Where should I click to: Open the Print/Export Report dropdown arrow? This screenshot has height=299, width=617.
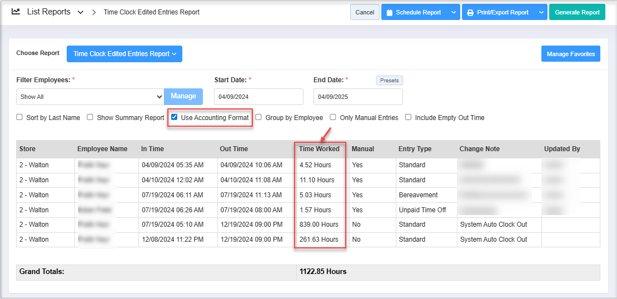click(541, 12)
